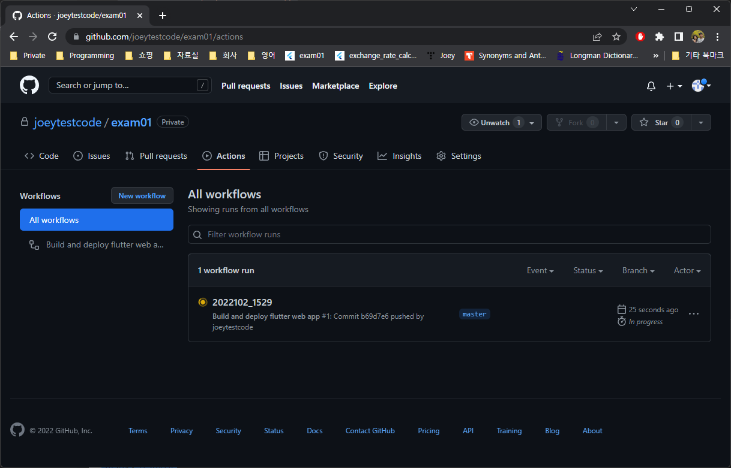The image size is (731, 468).
Task: View site information via the lock icon
Action: coord(76,37)
